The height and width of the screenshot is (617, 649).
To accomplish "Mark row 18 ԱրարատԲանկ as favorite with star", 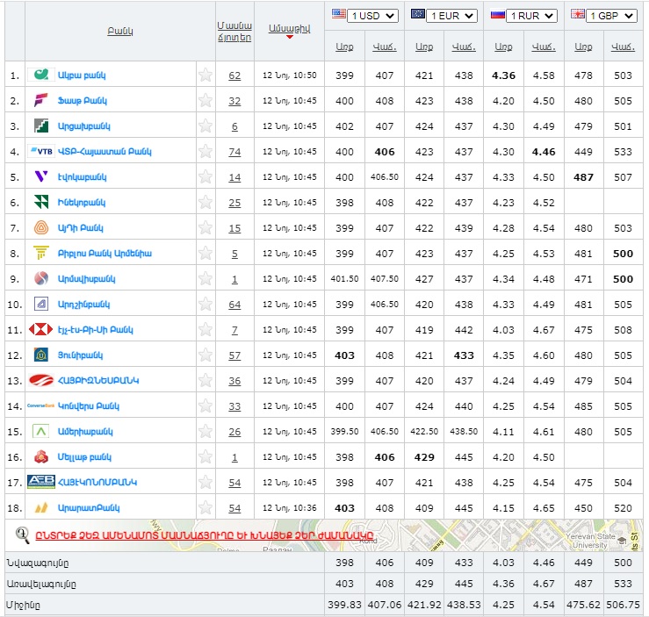I will point(205,508).
